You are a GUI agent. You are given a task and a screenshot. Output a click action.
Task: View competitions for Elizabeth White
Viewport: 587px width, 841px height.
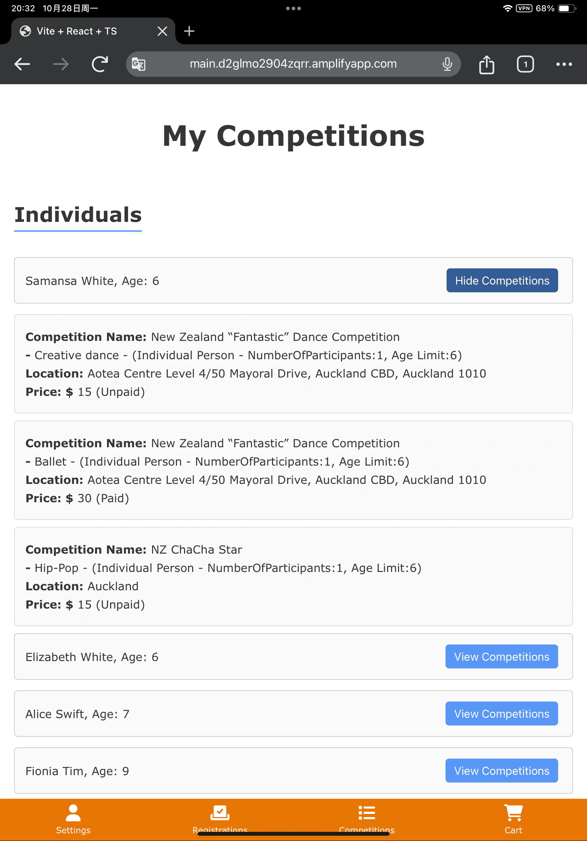[501, 656]
